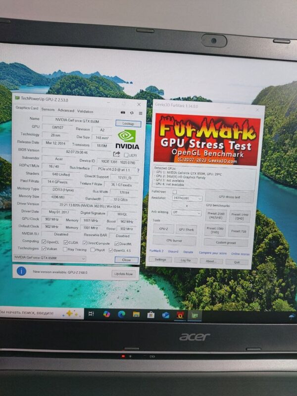
Task: Open the GPU-Z hamburger menu icon
Action: tap(141, 113)
